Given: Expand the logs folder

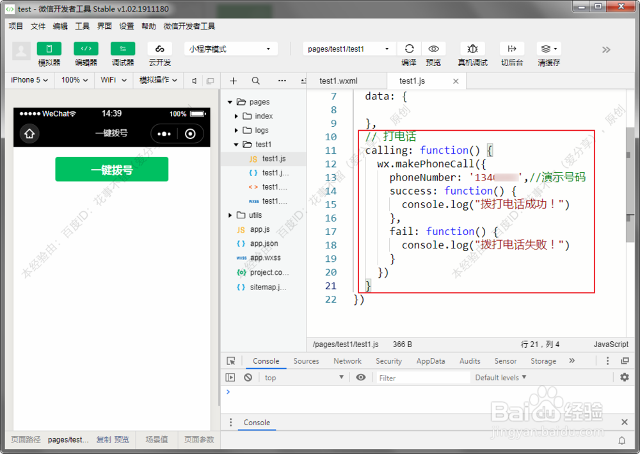Looking at the screenshot, I should click(x=236, y=130).
